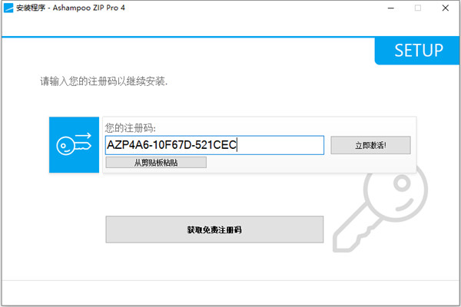461x307 pixels.
Task: Click the 请输入您的注册码以继续安装 instruction text
Action: point(104,81)
